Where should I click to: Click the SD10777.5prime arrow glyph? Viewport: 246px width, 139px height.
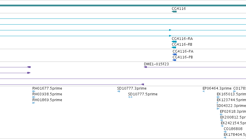click(x=130, y=97)
